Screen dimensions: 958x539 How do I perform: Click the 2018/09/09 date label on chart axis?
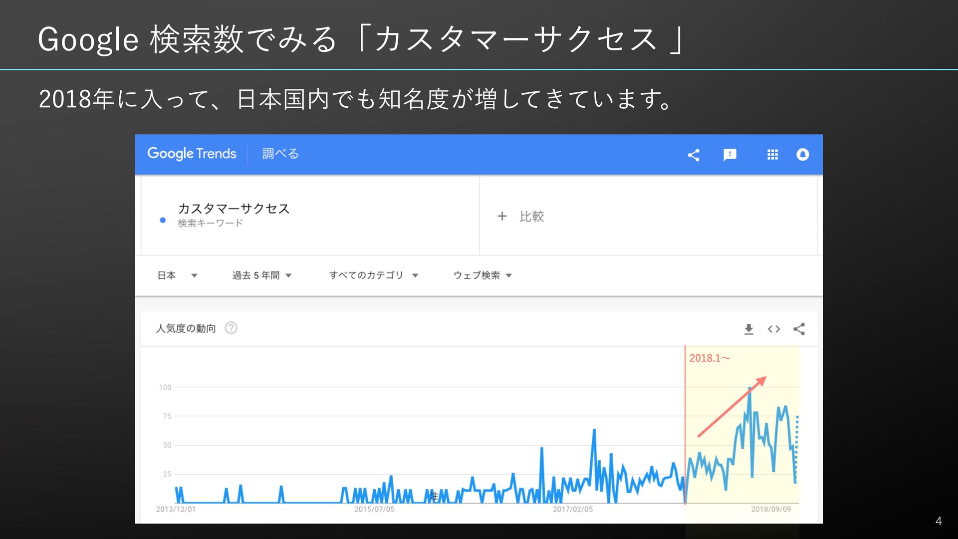[x=771, y=509]
